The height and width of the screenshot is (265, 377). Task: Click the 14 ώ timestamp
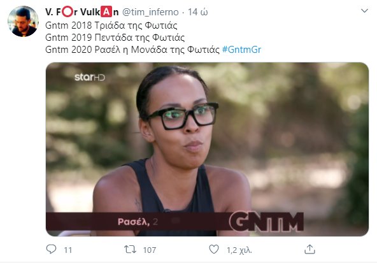[x=197, y=12]
